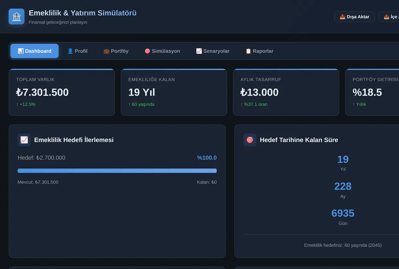This screenshot has width=399, height=269.
Task: Click the '60 yaşında' indicator
Action: click(x=141, y=104)
